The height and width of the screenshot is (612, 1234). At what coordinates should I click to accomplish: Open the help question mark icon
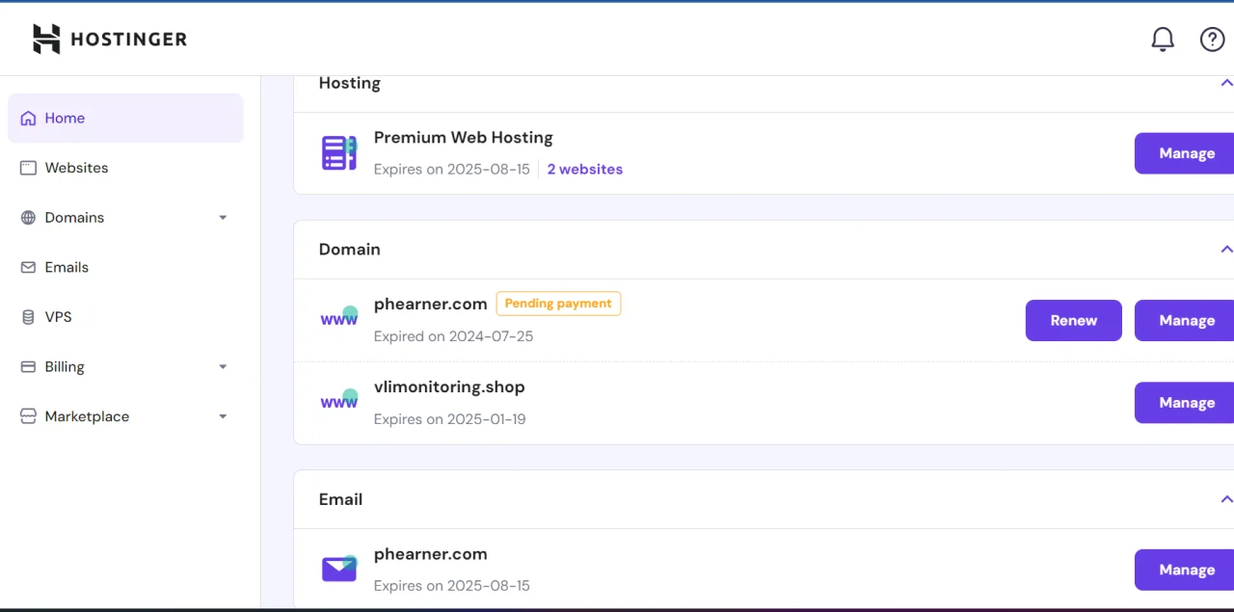click(1212, 40)
